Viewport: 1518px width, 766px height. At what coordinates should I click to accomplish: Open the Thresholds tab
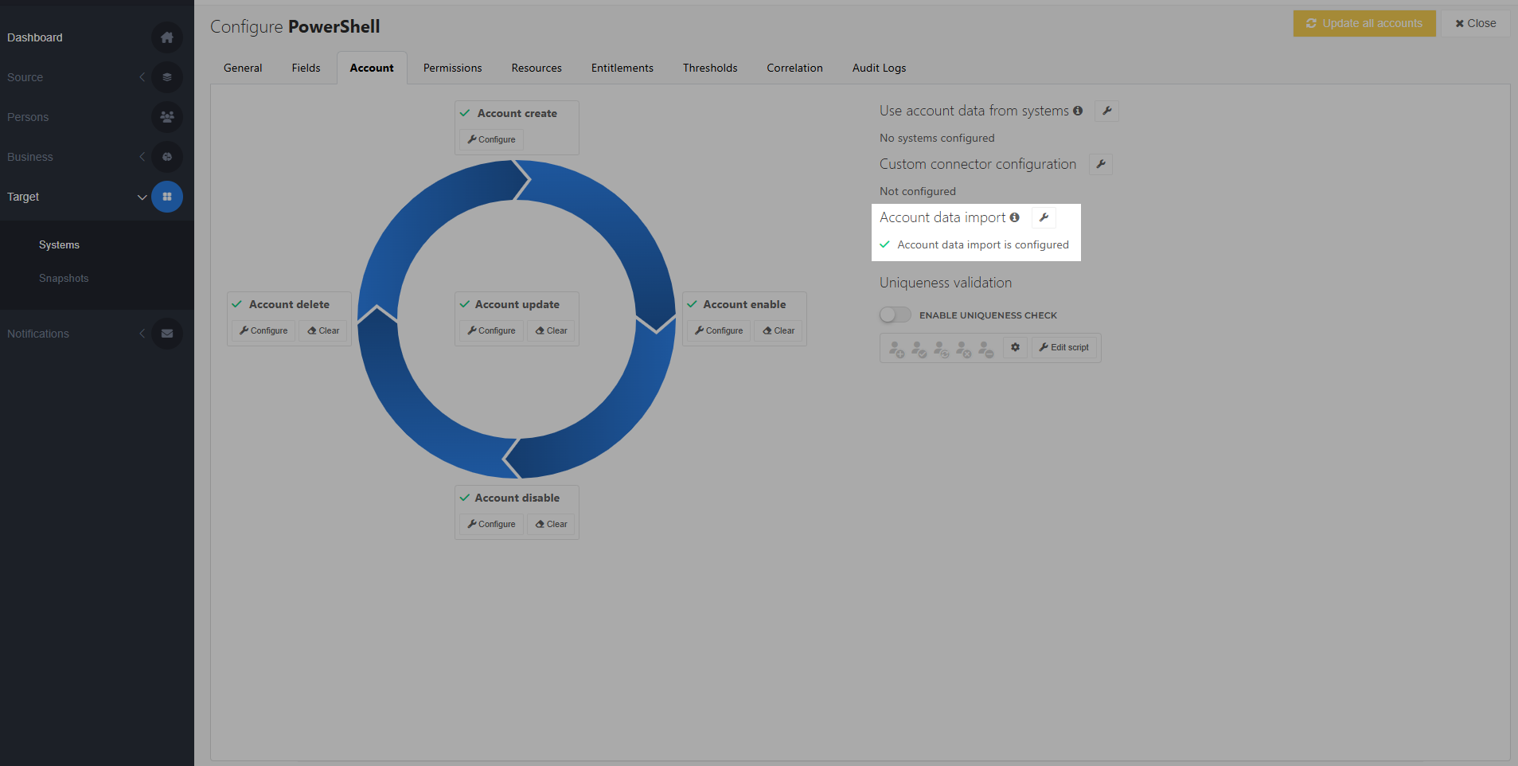(710, 68)
